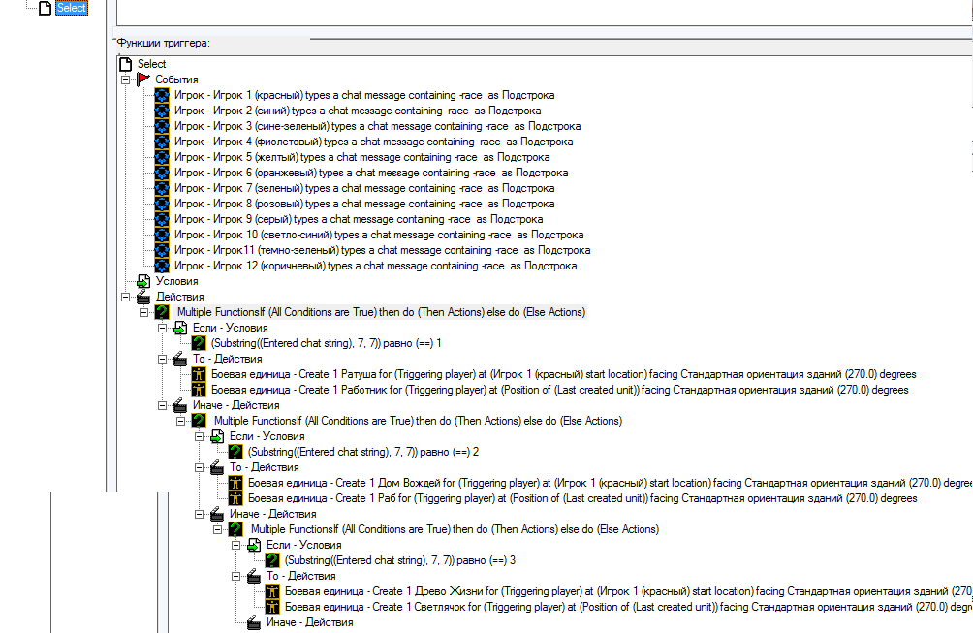Select event row Игрок 12 (коричневый) chat message
The width and height of the screenshot is (973, 633).
[x=375, y=266]
